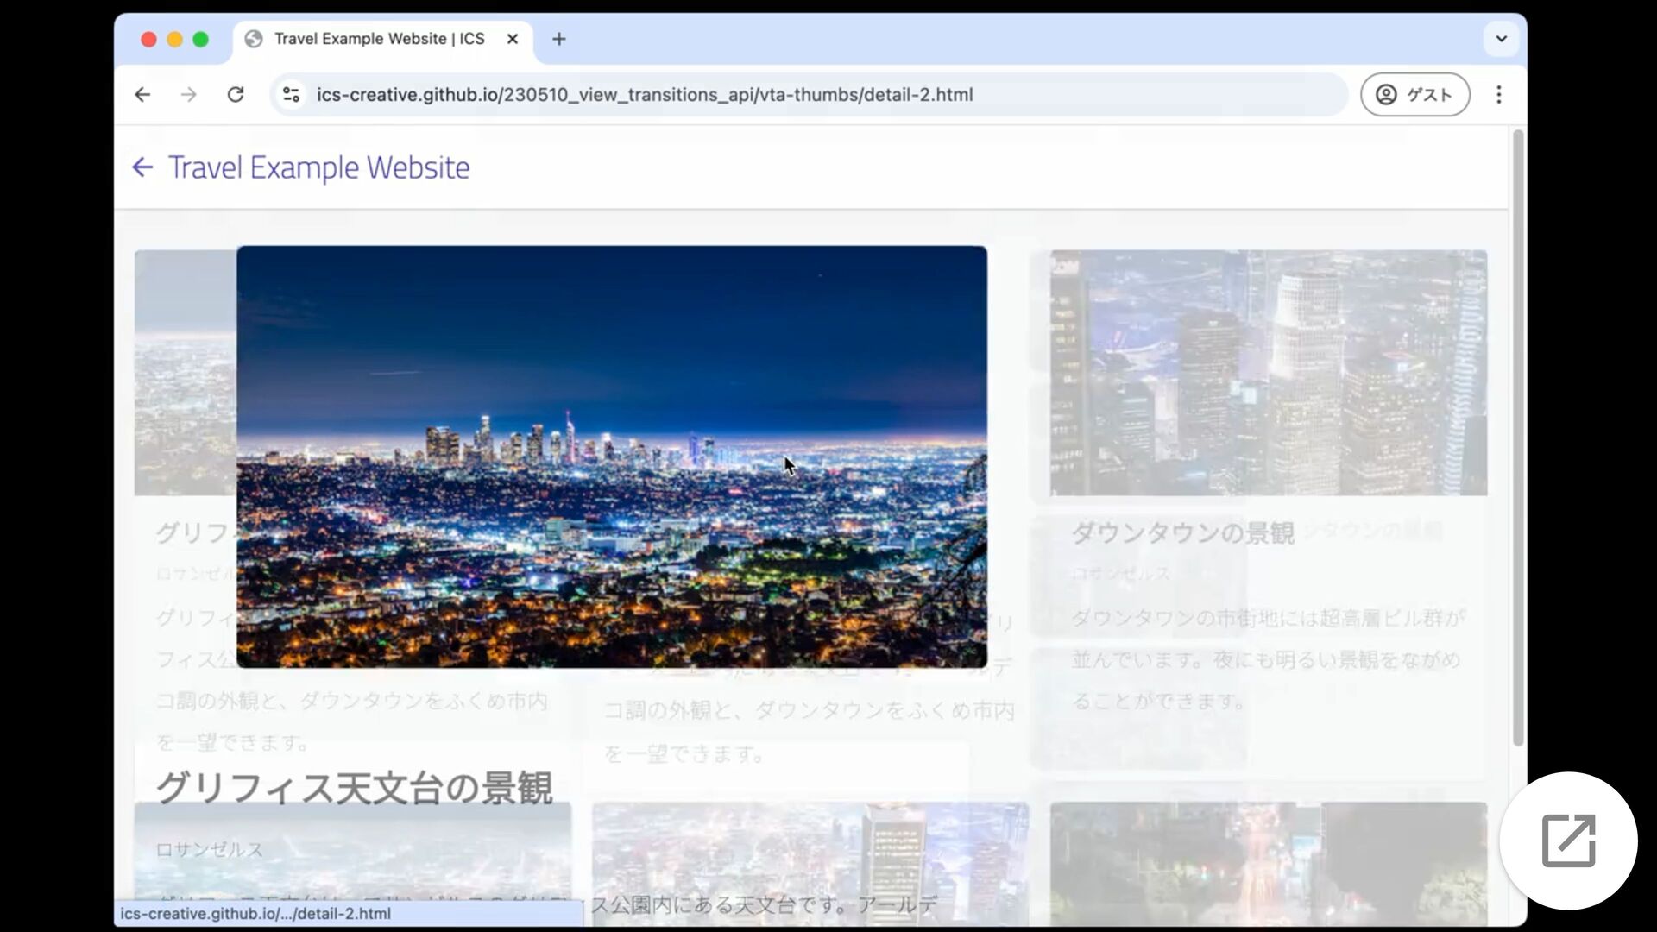1657x932 pixels.
Task: Close the Travel Example Website tab
Action: (x=512, y=39)
